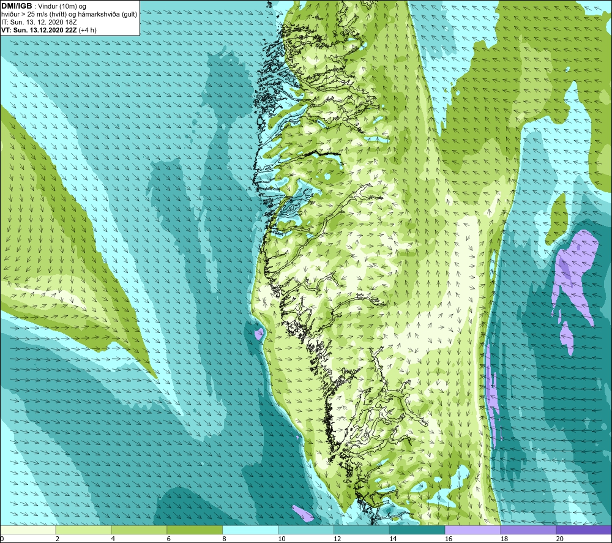Click the legend value '0'
This screenshot has height=543, width=612.
coord(2,539)
